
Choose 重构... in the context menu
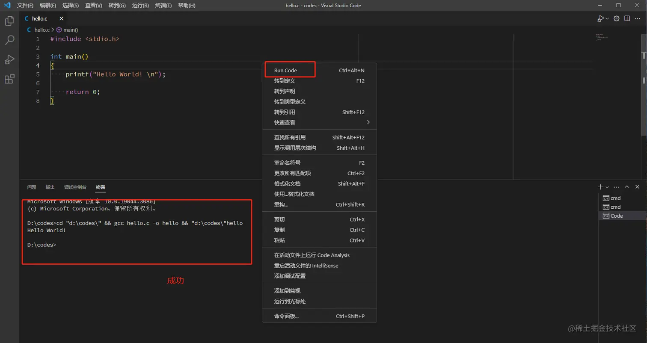319,204
